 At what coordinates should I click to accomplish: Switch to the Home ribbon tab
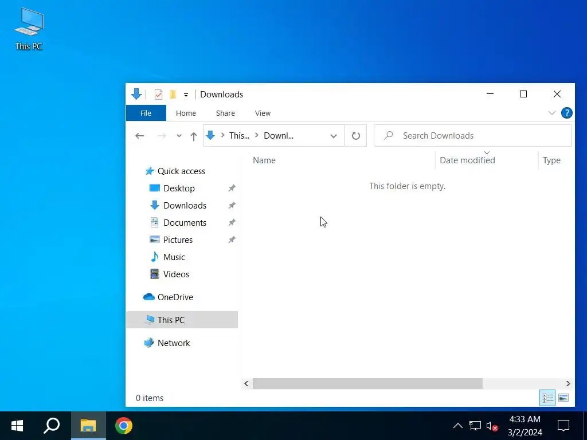(x=186, y=113)
